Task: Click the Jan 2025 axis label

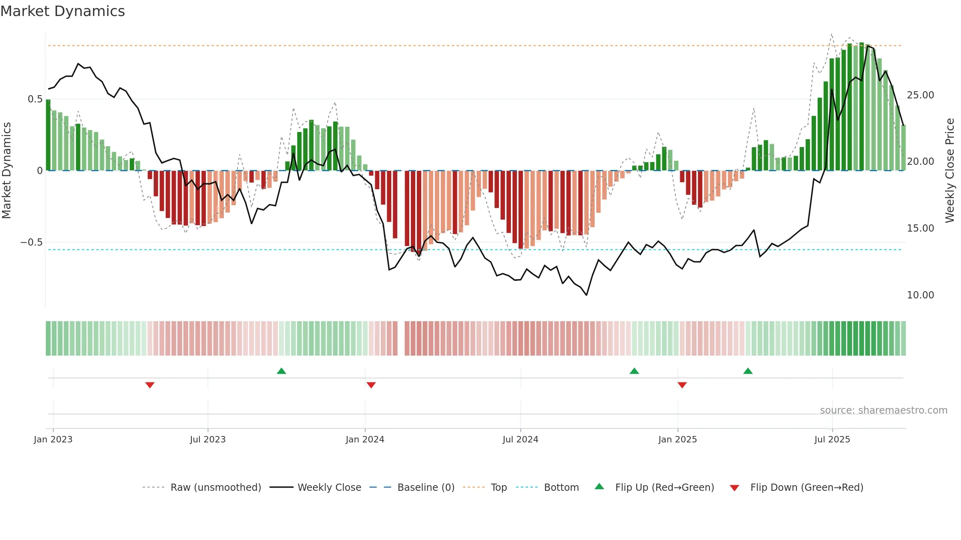Action: (678, 439)
